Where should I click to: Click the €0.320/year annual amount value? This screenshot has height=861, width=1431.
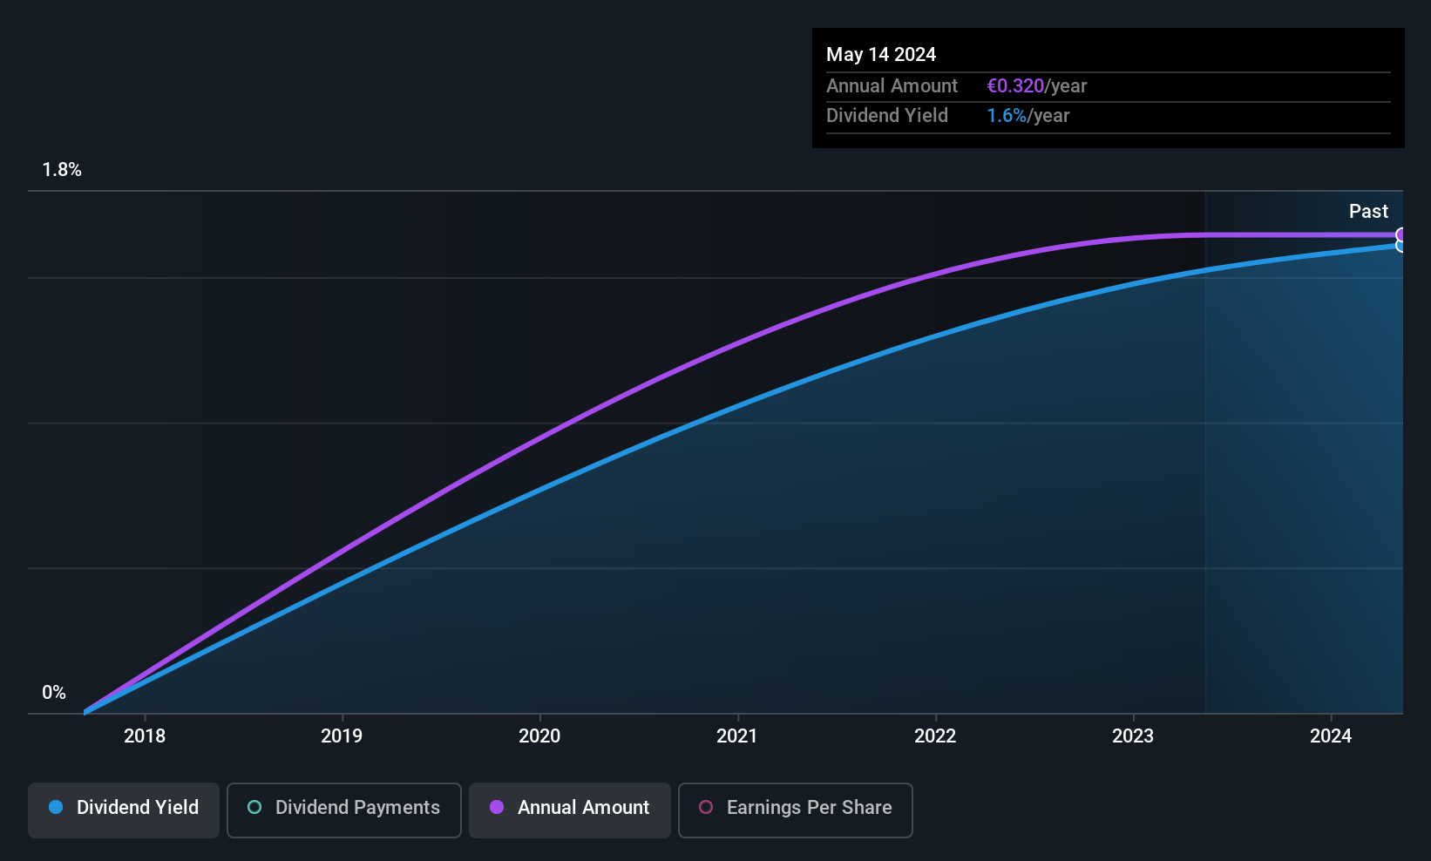(x=1036, y=85)
